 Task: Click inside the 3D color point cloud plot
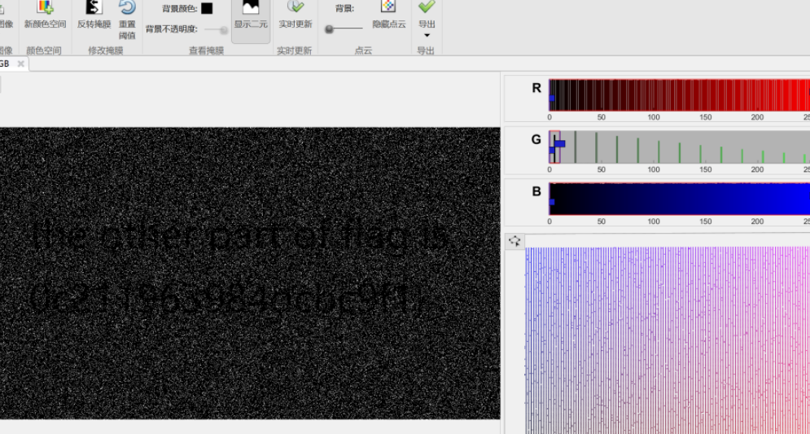pyautogui.click(x=668, y=342)
